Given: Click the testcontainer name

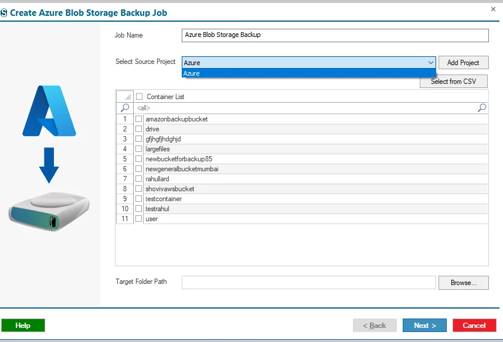Looking at the screenshot, I should (164, 199).
